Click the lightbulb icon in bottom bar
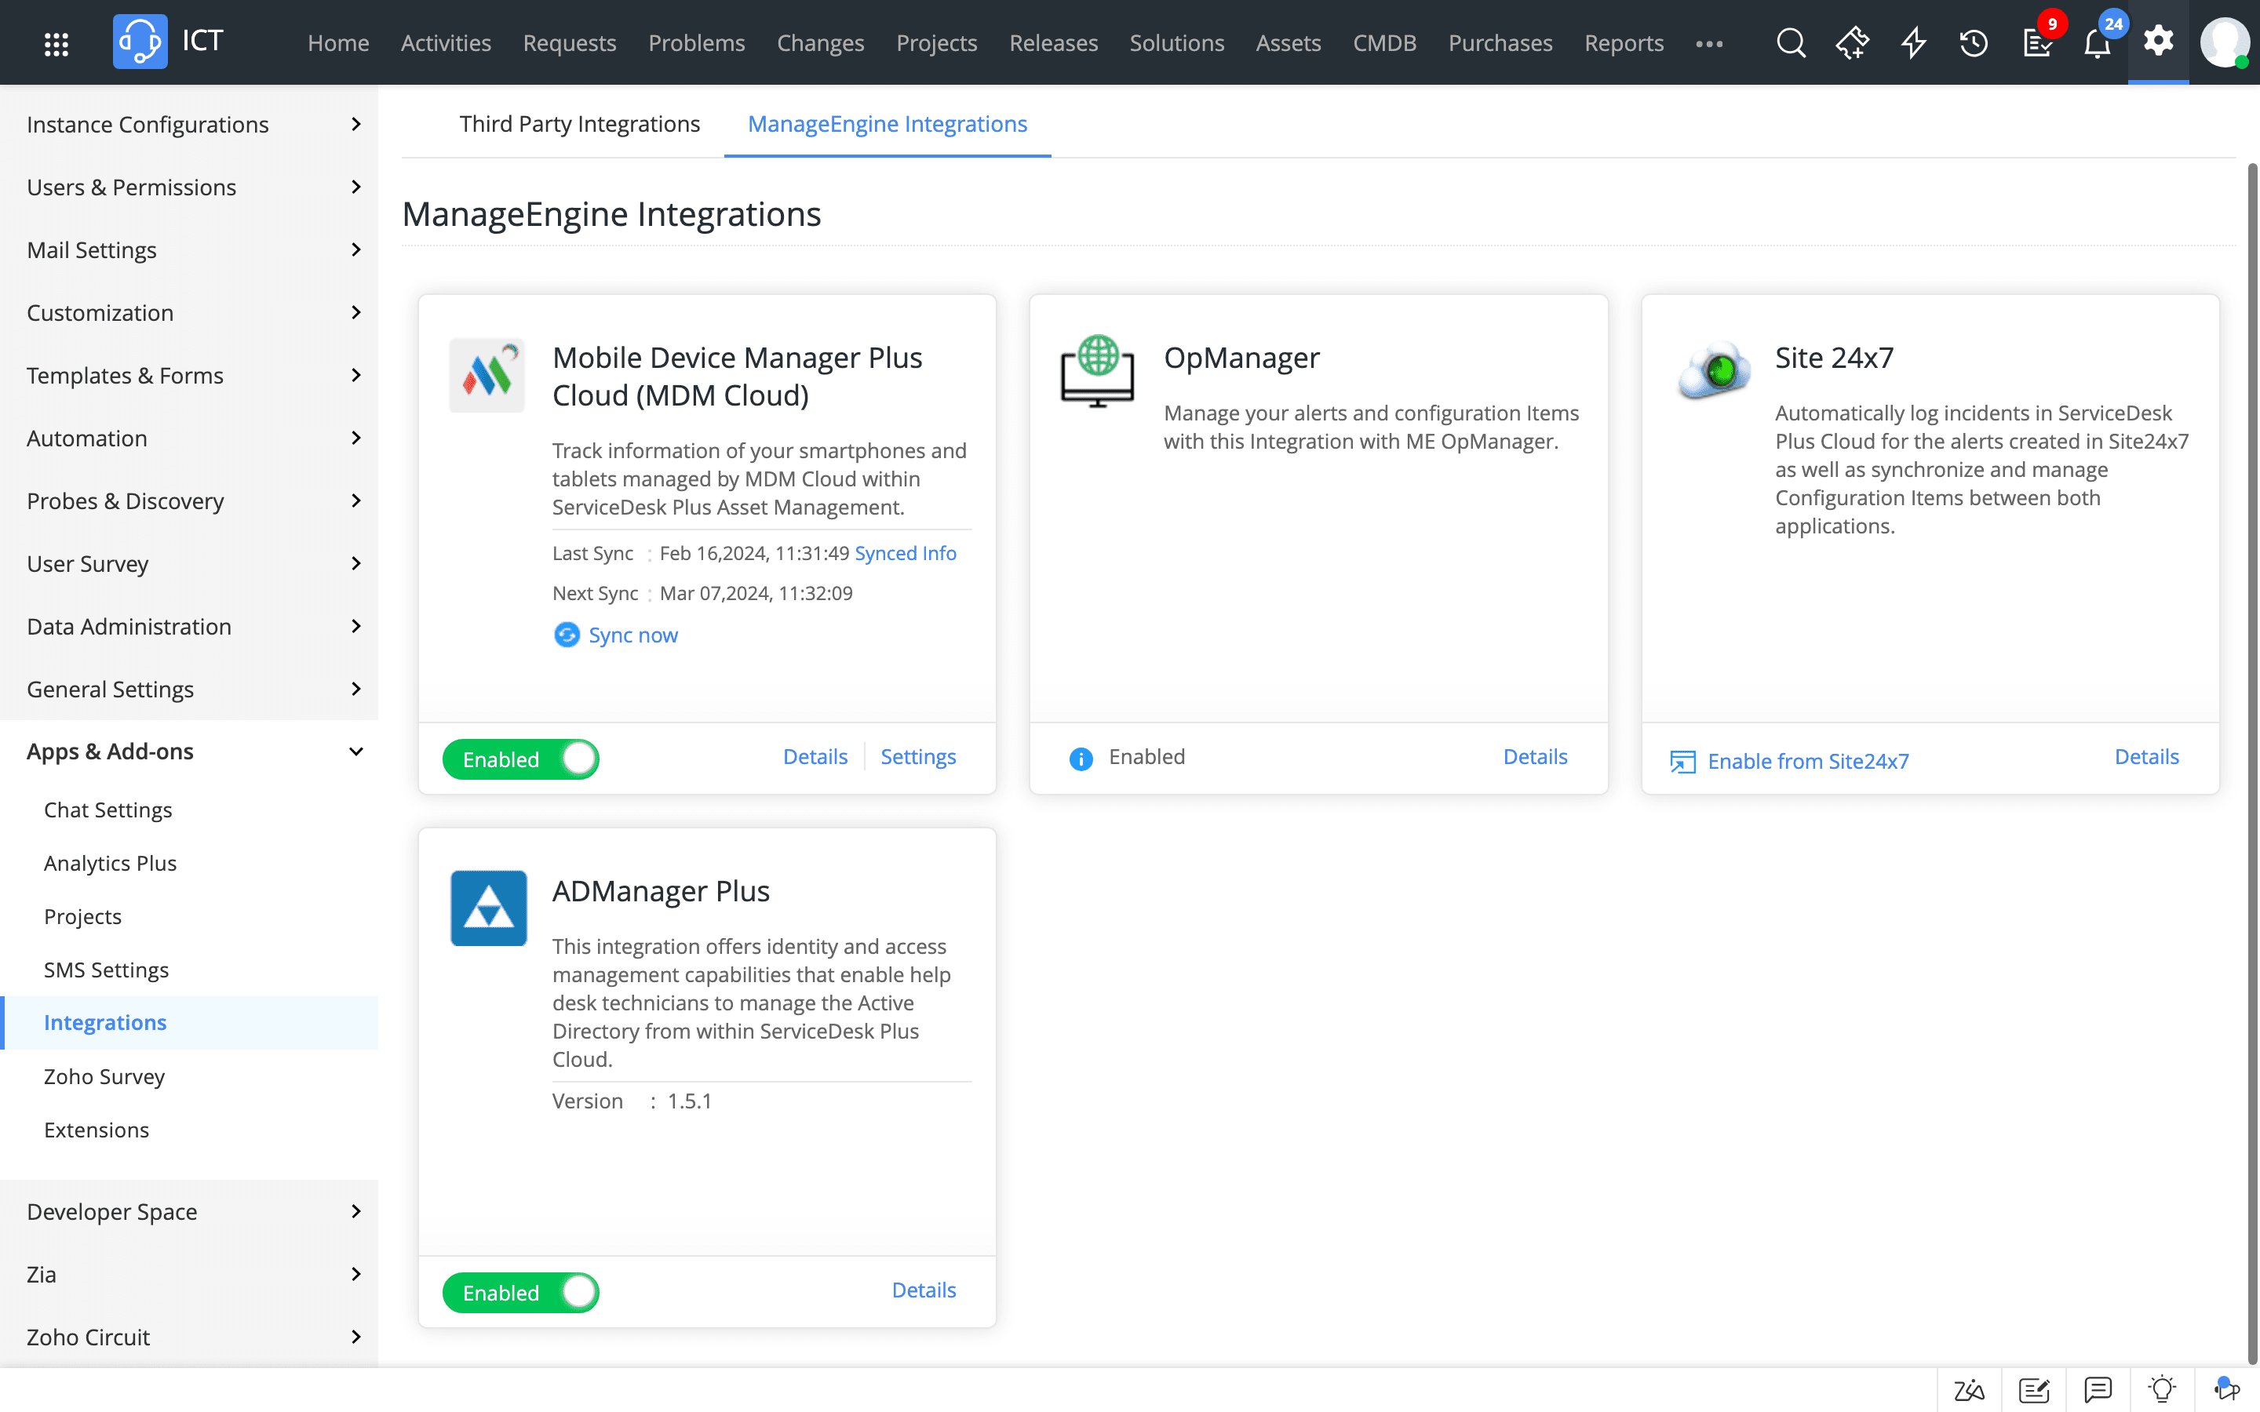2260x1412 pixels. click(x=2162, y=1389)
